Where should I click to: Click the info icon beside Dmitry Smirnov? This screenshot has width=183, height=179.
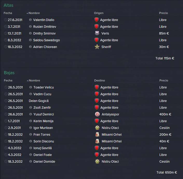click(30, 33)
